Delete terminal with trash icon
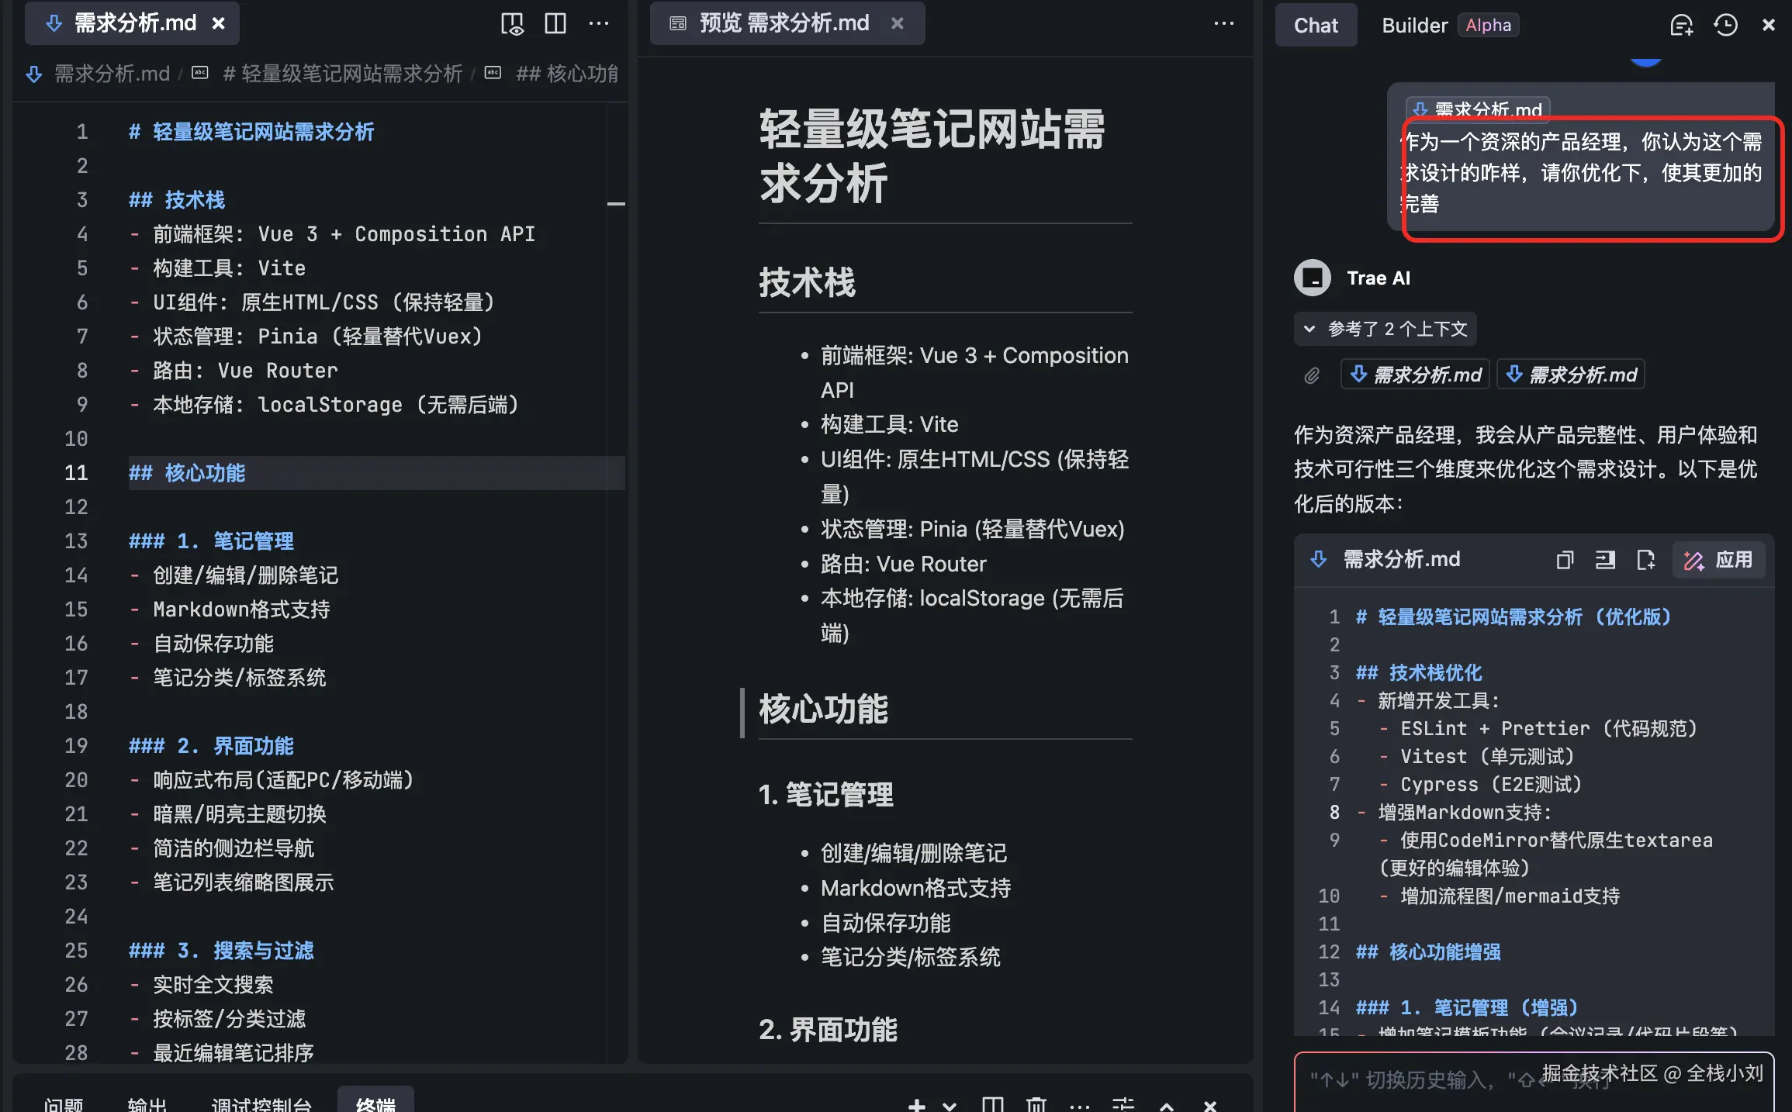Viewport: 1792px width, 1112px height. pos(1036,1104)
